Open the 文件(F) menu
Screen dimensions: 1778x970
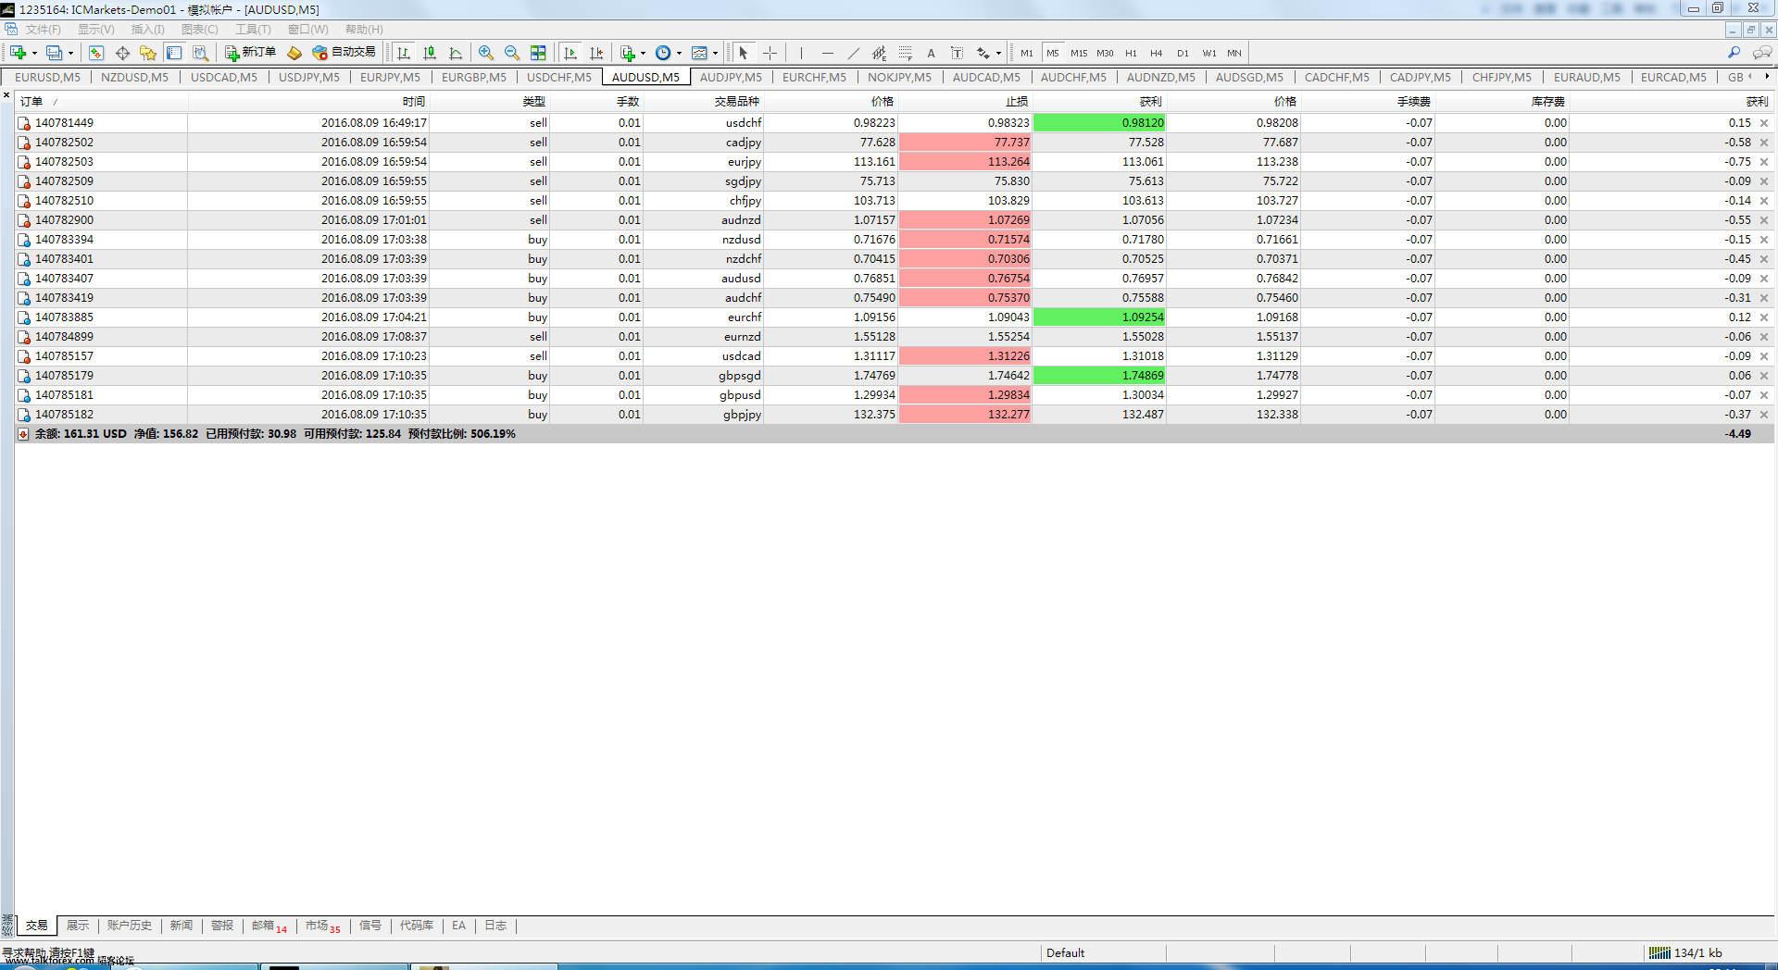pos(44,30)
